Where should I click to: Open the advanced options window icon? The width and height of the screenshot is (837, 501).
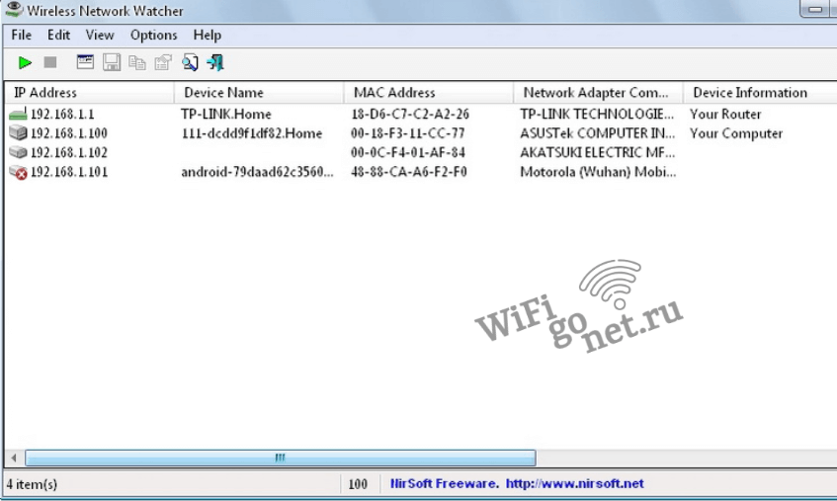tap(86, 62)
